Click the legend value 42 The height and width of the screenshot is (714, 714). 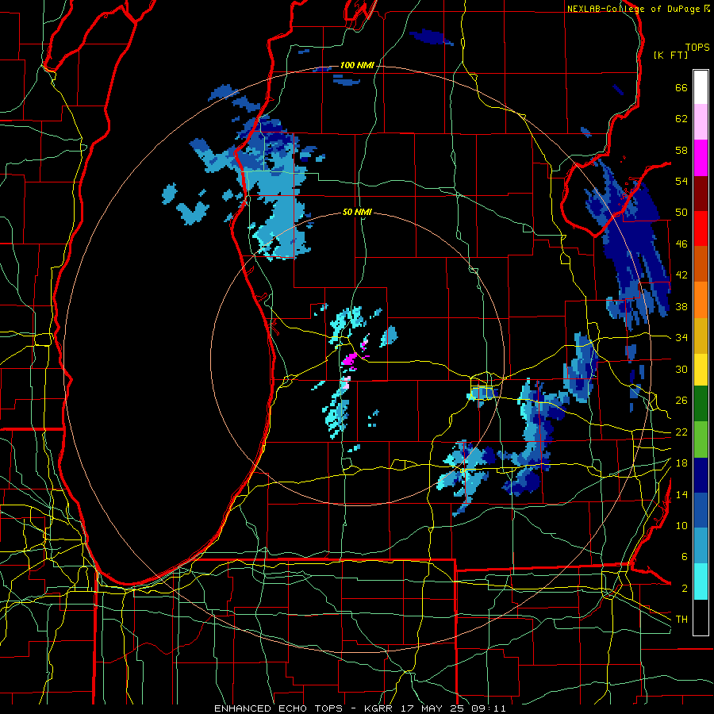point(681,274)
